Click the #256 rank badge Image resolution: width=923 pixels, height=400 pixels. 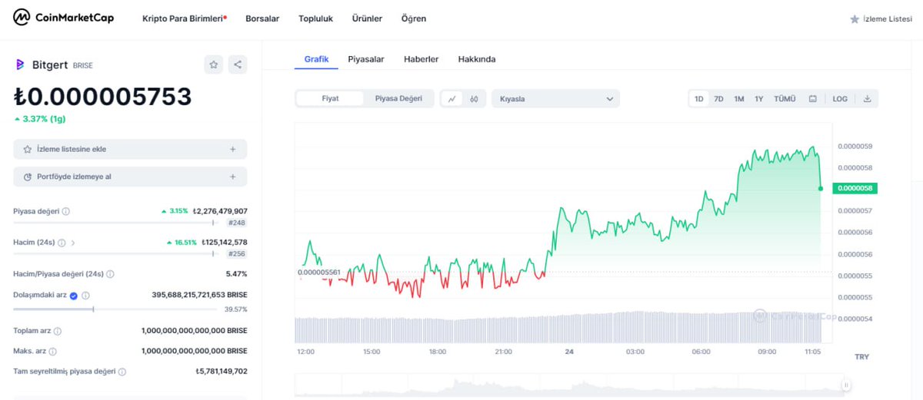coord(237,254)
